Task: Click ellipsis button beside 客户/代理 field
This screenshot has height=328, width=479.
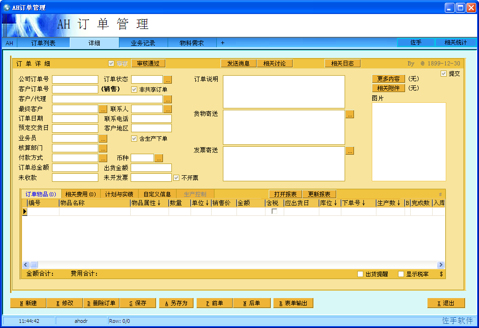Action: [x=168, y=99]
